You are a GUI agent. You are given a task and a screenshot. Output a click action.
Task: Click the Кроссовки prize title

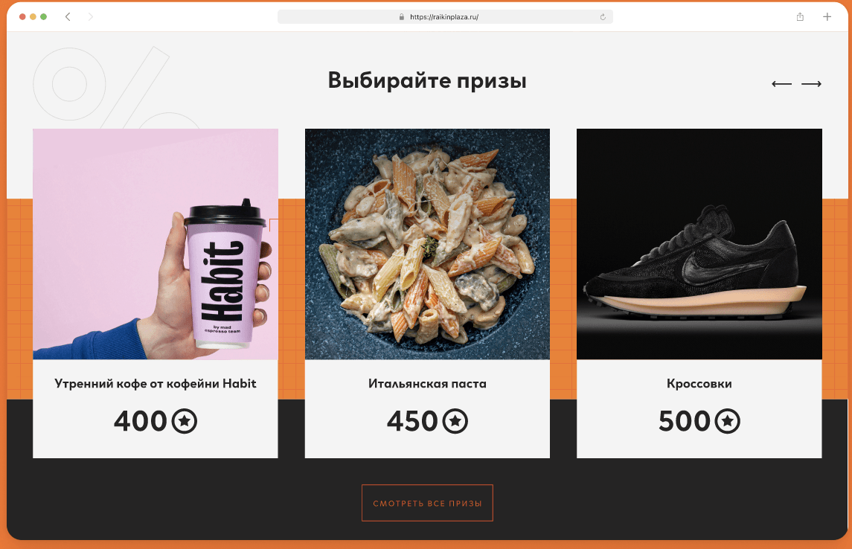pyautogui.click(x=699, y=383)
